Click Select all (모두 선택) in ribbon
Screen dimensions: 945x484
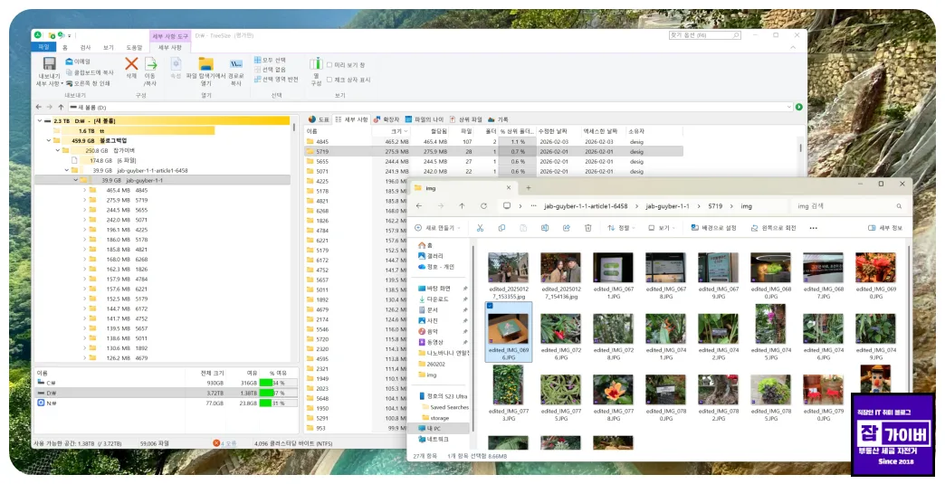pos(270,61)
